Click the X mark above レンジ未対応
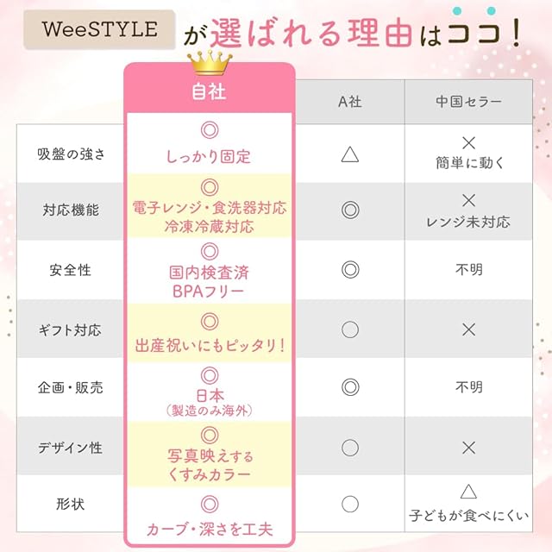This screenshot has width=552, height=552. [x=468, y=201]
